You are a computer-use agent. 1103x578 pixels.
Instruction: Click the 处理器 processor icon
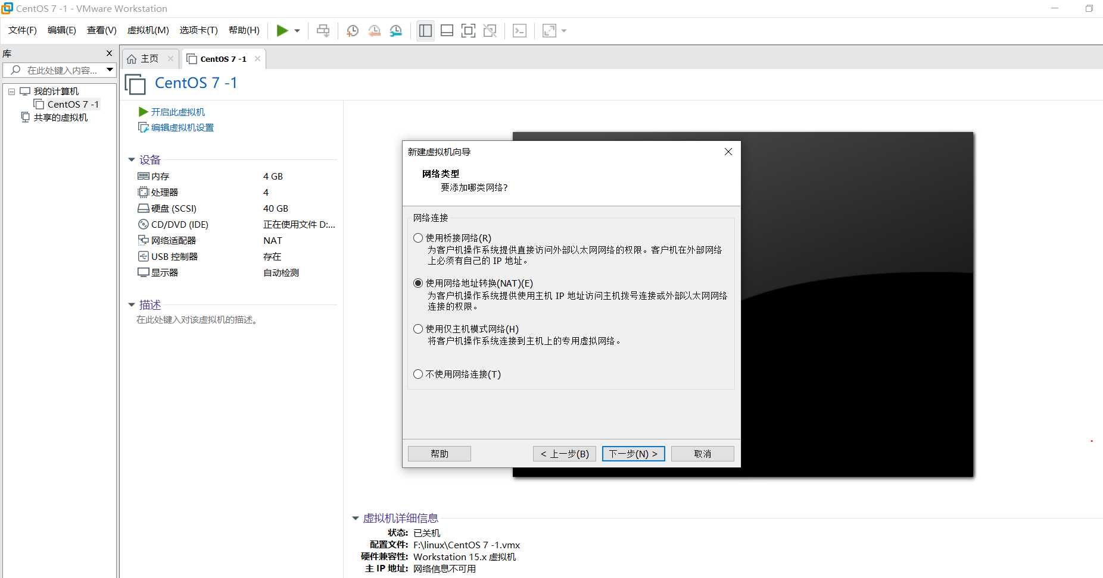tap(144, 192)
